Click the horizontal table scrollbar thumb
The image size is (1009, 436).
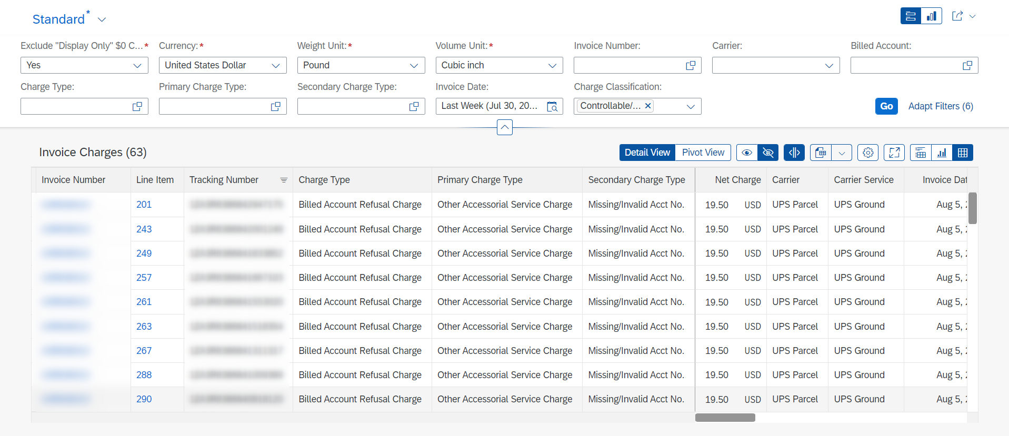725,418
